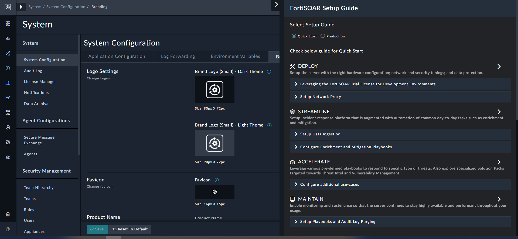The image size is (518, 239).
Task: Click the @ icon at sidebar bottom
Action: [8, 229]
